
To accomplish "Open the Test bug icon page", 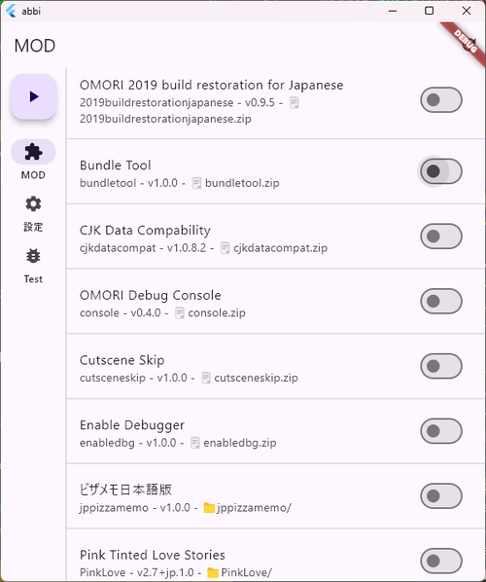I will click(x=33, y=256).
